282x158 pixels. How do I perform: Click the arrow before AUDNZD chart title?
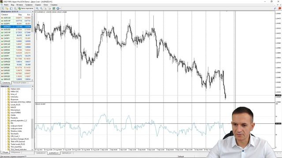click(36, 12)
